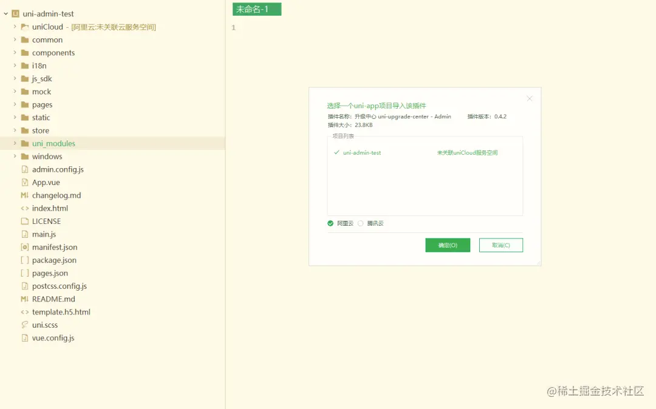Open the main.js file name
Viewport: 656px width, 409px height.
(44, 234)
